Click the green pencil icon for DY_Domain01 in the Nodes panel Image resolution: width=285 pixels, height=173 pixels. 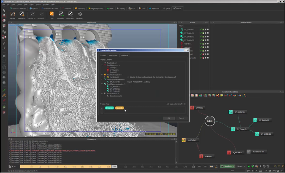201,29
